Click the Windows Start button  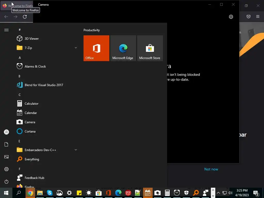(x=6, y=193)
